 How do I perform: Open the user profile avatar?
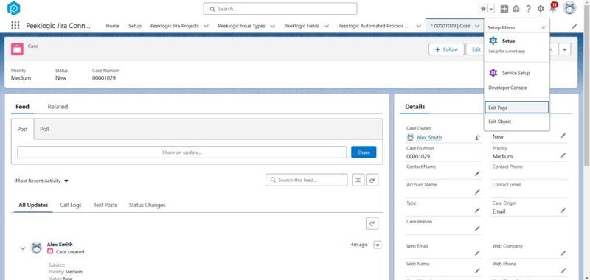569,8
